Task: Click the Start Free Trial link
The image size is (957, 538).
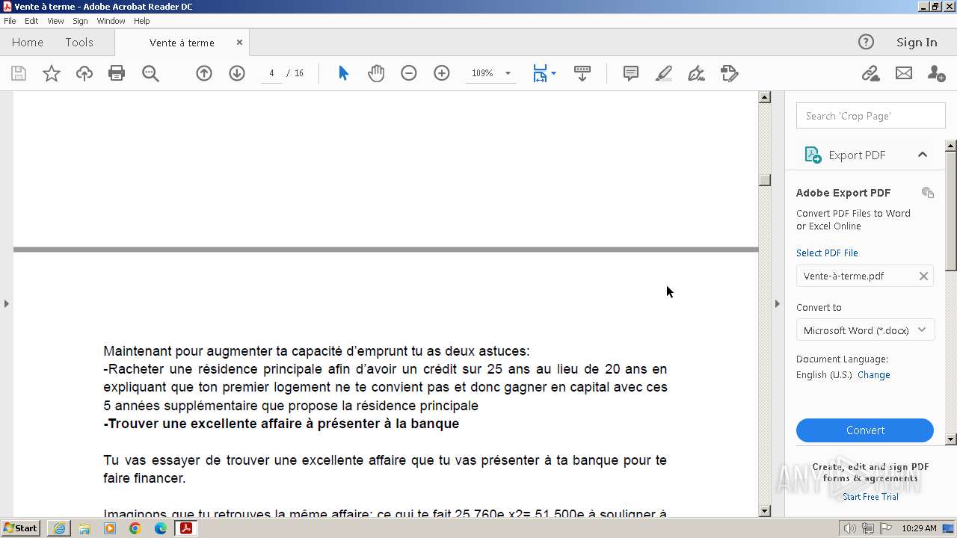Action: (x=870, y=497)
